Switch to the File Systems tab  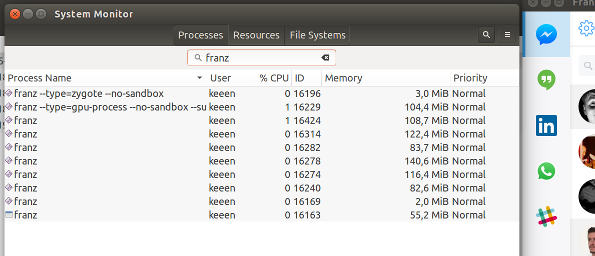[318, 35]
